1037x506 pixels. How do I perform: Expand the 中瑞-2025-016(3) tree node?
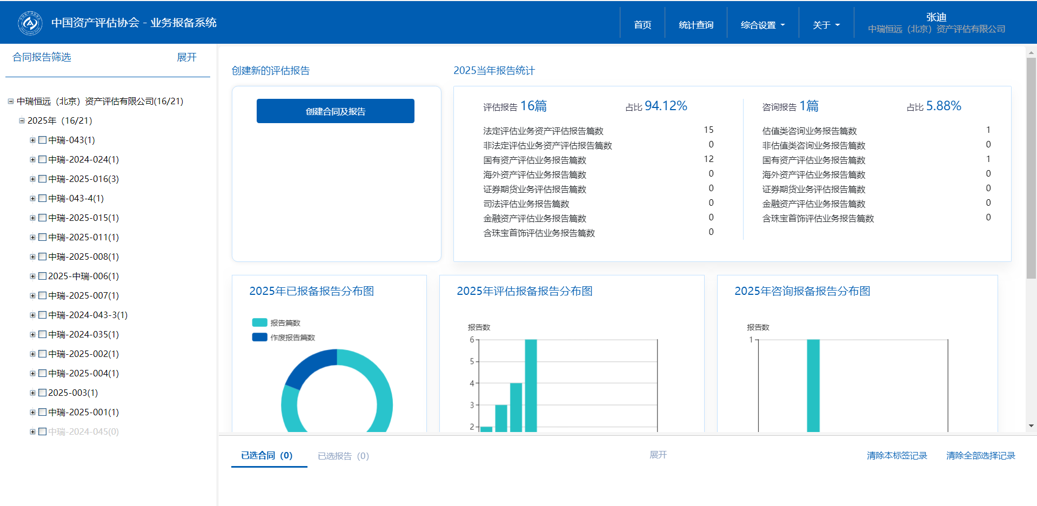pyautogui.click(x=32, y=179)
